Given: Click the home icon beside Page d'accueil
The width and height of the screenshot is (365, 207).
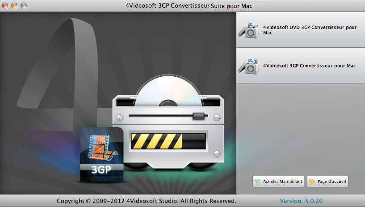Looking at the screenshot, I should point(311,182).
